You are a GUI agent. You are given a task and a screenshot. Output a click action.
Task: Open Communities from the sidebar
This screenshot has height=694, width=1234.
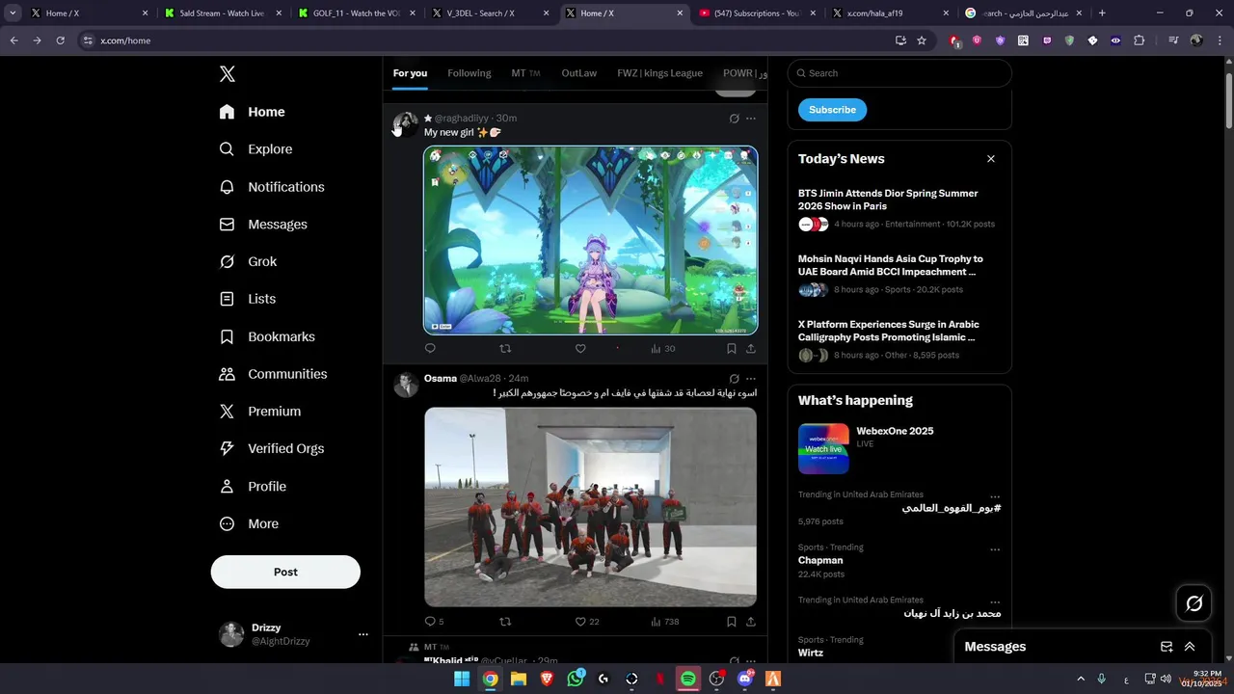pyautogui.click(x=273, y=374)
